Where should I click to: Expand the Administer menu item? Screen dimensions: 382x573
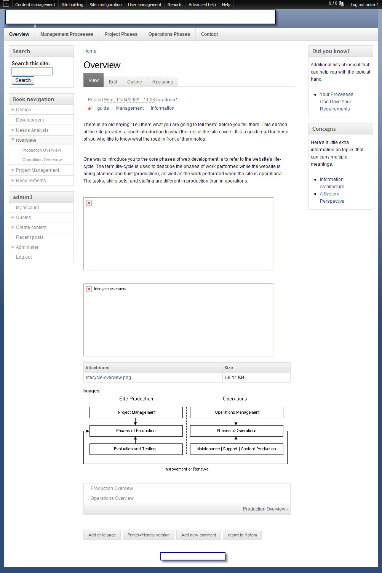(13, 247)
